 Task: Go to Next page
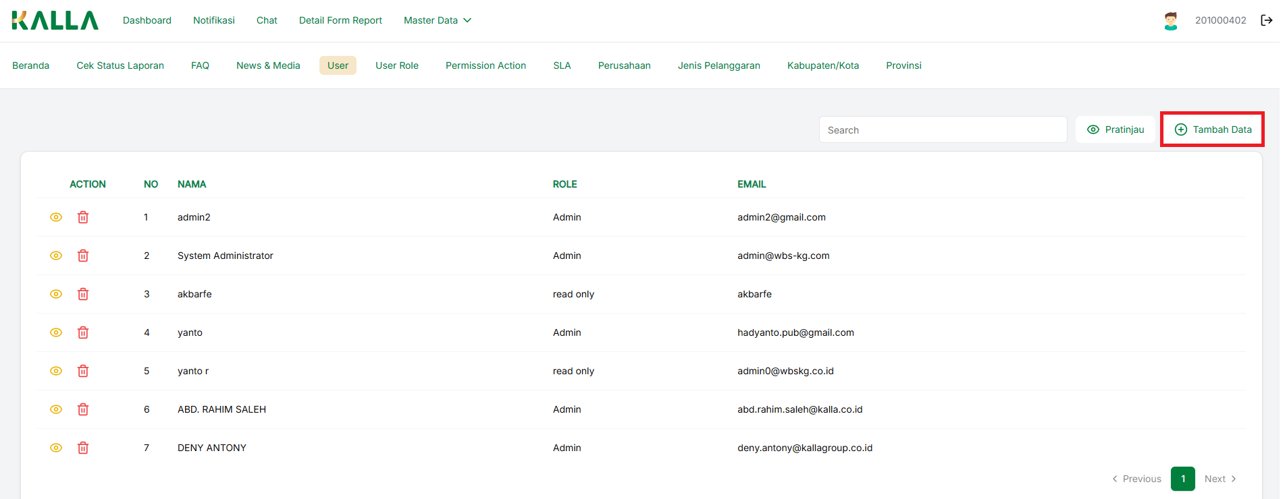pos(1220,479)
